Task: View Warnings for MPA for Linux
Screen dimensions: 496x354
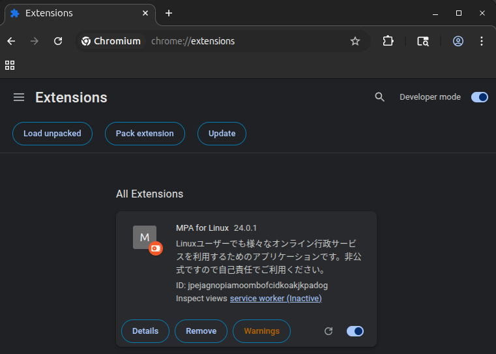Action: tap(261, 331)
